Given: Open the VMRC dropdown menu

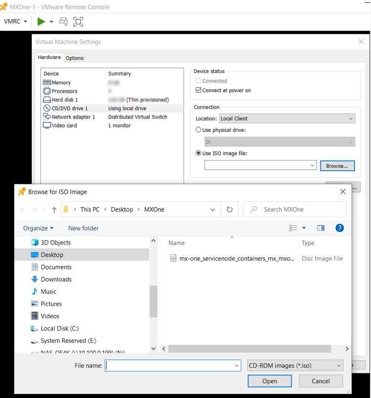Looking at the screenshot, I should [x=16, y=22].
